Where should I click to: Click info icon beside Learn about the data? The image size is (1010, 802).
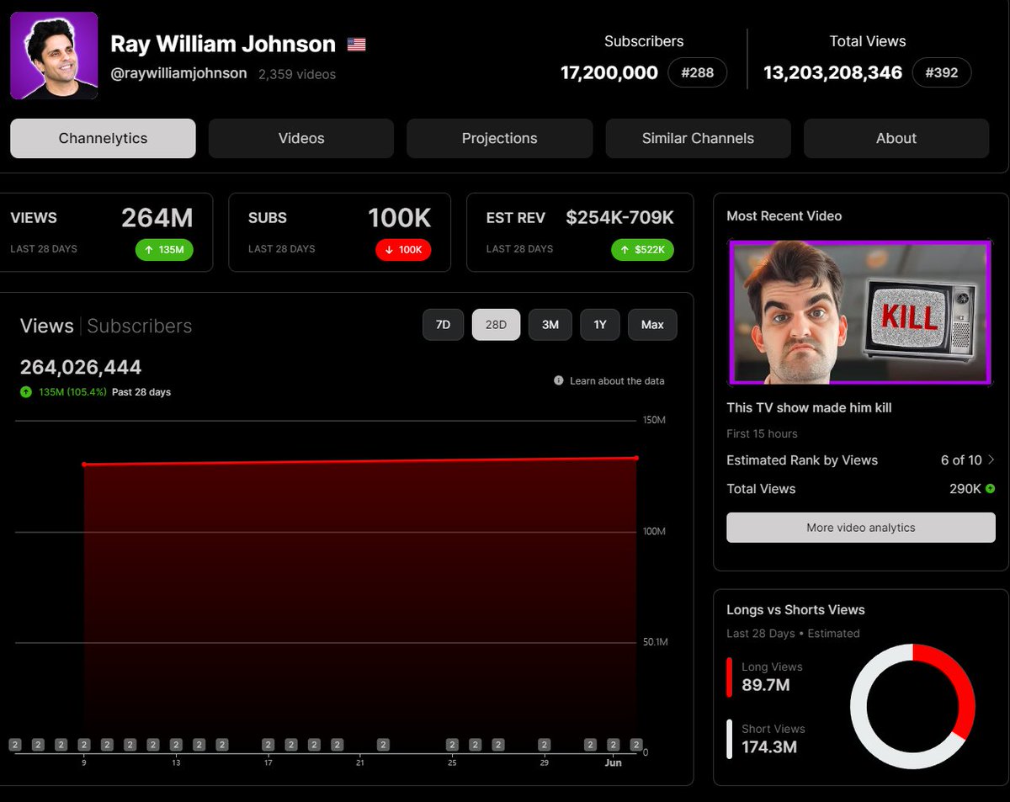[x=558, y=380]
